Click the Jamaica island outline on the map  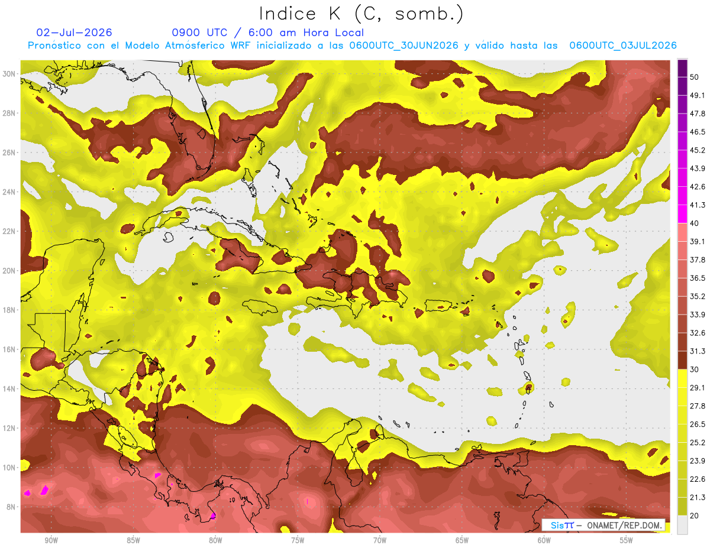click(260, 307)
